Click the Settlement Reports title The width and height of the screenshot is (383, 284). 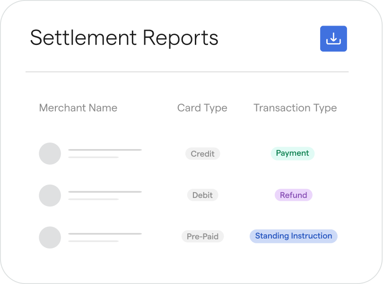click(124, 38)
